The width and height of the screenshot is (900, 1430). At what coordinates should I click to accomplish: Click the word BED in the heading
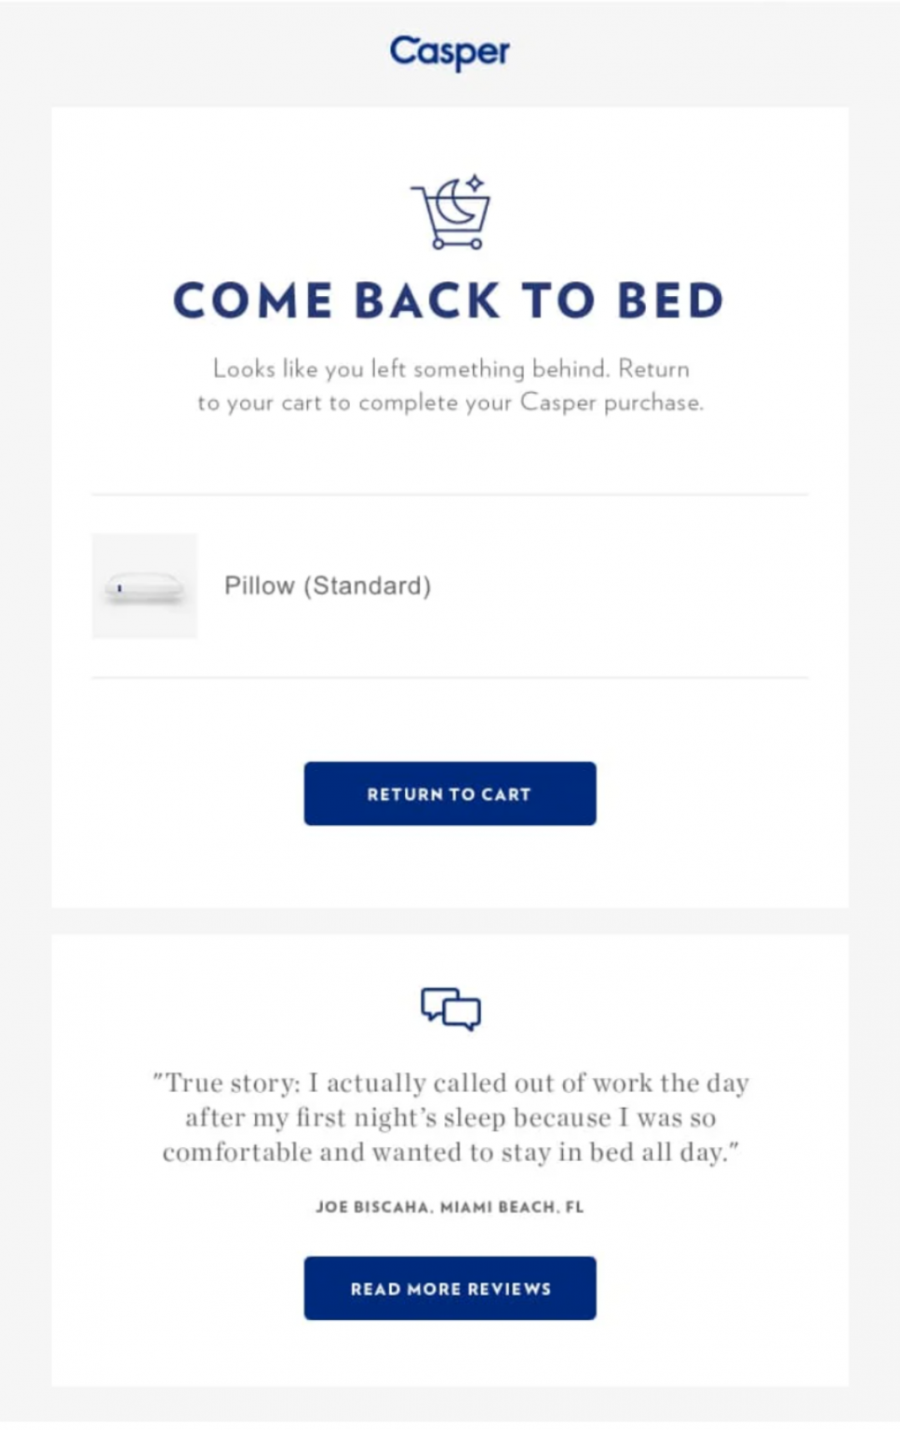671,300
